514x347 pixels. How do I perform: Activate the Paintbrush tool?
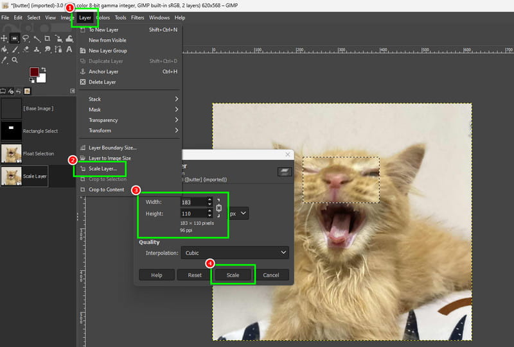click(15, 49)
